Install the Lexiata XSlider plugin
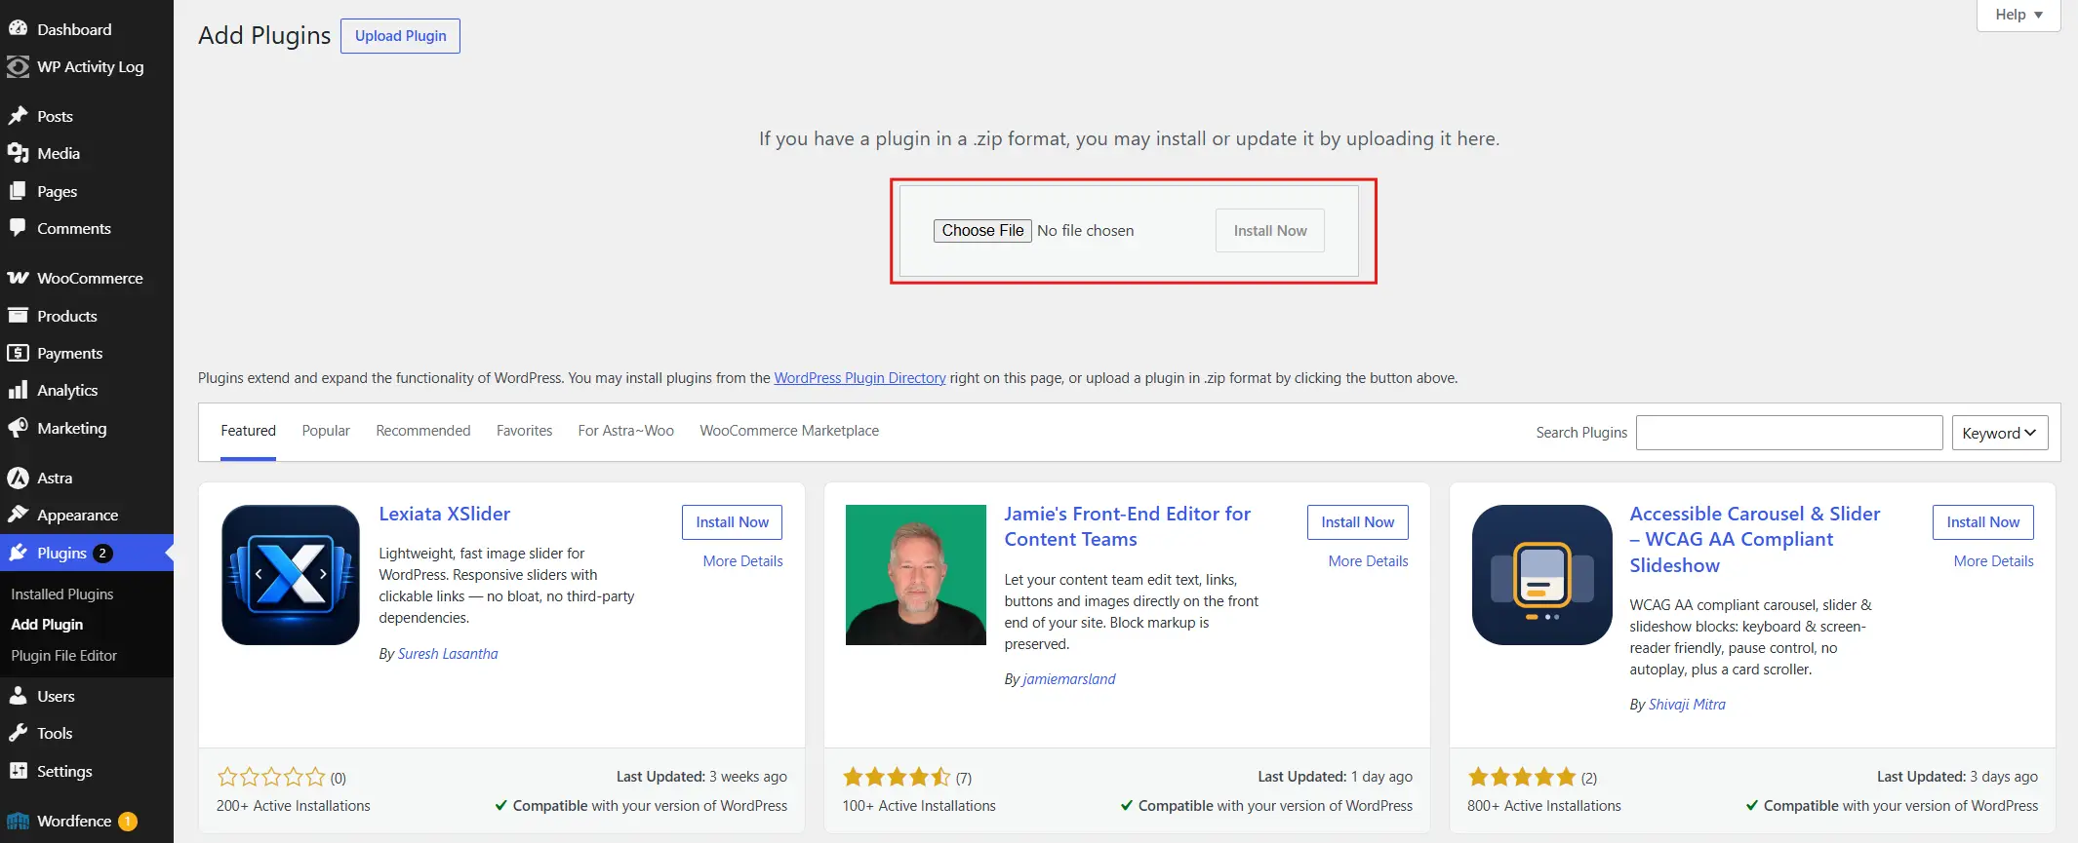2078x843 pixels. pos(732,522)
